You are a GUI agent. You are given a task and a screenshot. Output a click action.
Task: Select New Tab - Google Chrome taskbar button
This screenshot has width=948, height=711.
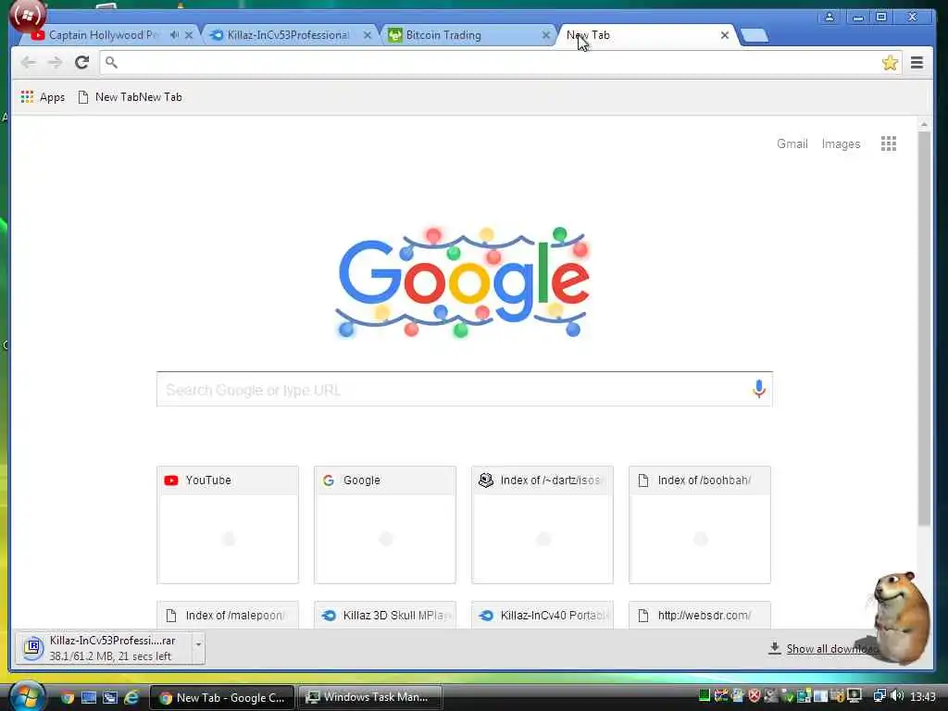point(222,698)
